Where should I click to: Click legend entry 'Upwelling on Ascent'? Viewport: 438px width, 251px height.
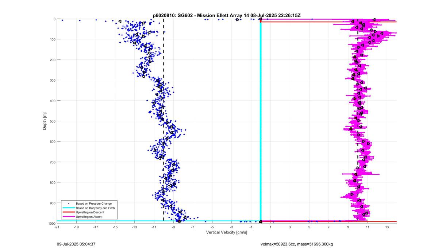[89, 217]
